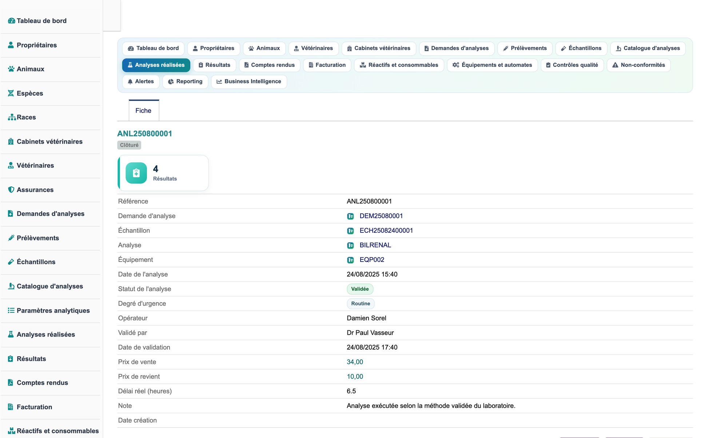708x438 pixels.
Task: Open the BILRENAL analysis link
Action: click(x=375, y=245)
